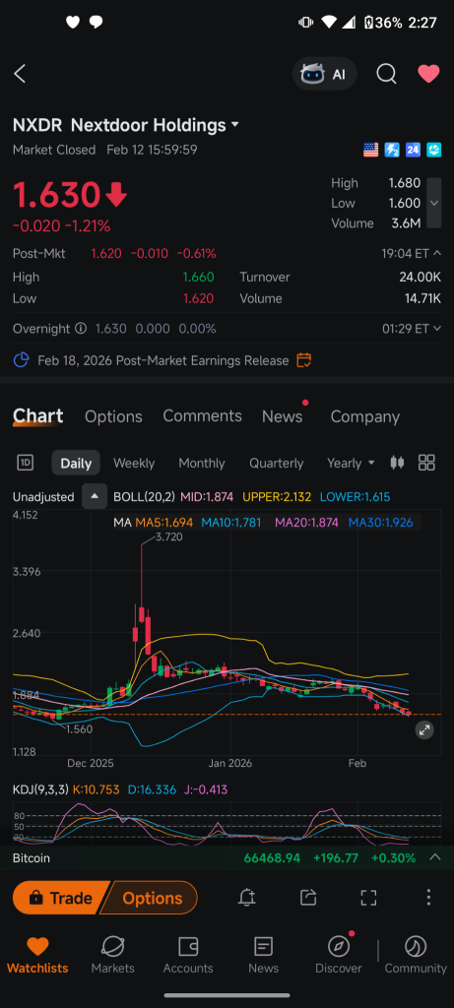Tap the back arrow icon

point(20,74)
